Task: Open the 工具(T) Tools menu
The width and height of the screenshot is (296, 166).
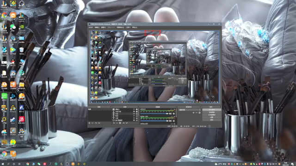Action: pos(128,28)
